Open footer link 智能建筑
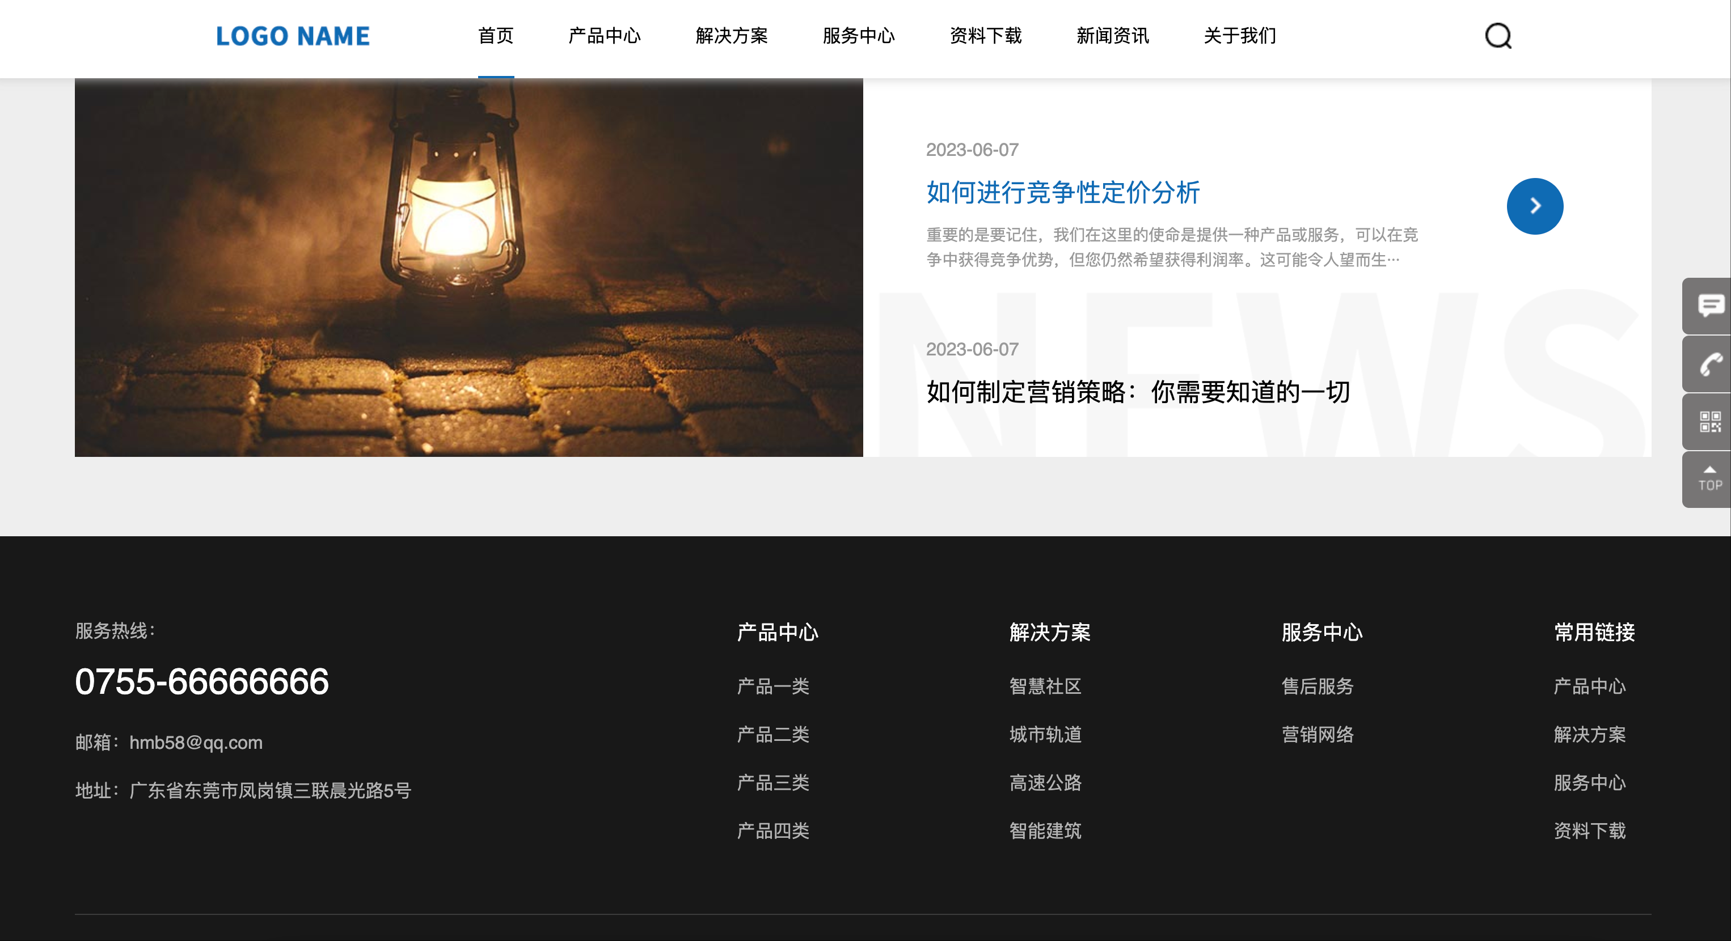 [1046, 832]
